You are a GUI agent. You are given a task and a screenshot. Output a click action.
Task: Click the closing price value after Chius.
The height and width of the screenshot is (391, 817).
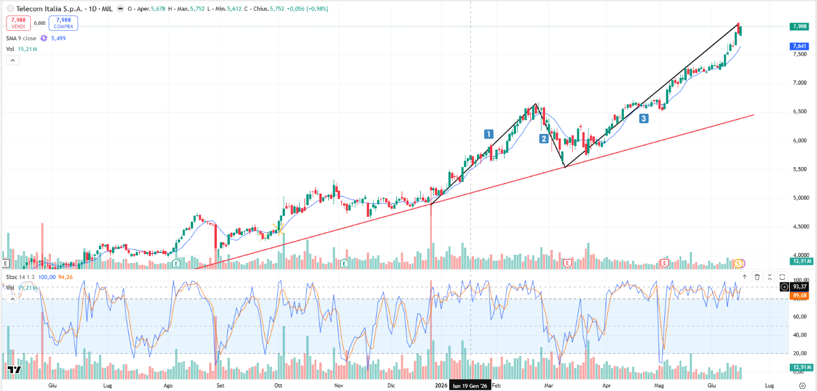[277, 9]
